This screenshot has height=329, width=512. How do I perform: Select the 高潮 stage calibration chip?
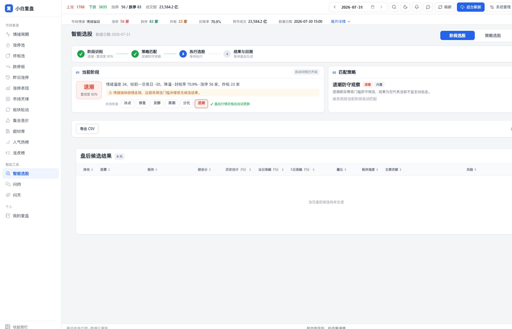(x=172, y=104)
